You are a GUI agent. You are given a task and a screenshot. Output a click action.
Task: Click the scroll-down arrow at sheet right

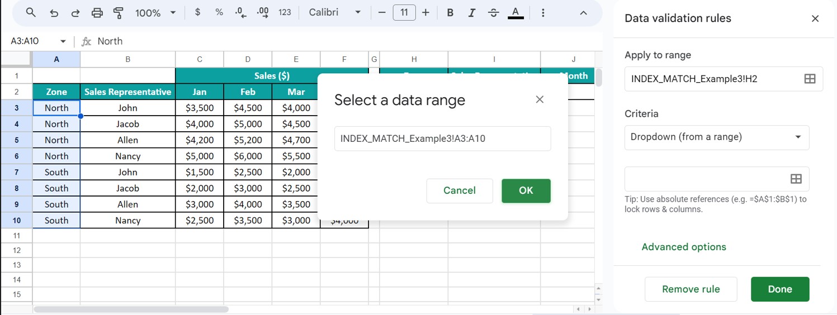[x=599, y=299]
